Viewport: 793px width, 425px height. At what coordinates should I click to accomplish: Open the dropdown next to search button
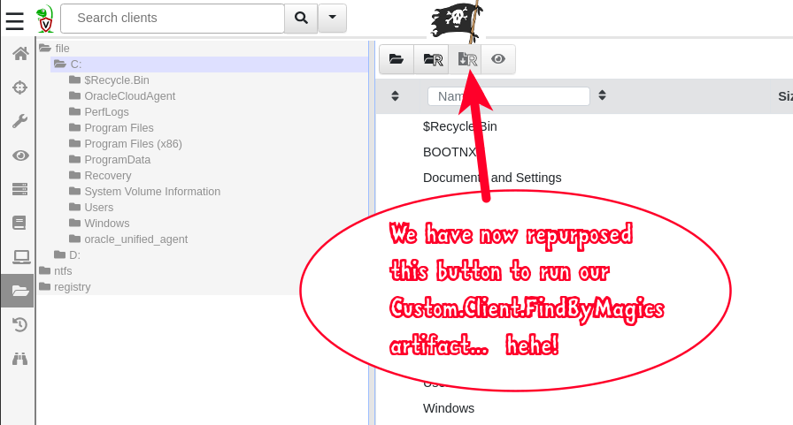click(332, 18)
